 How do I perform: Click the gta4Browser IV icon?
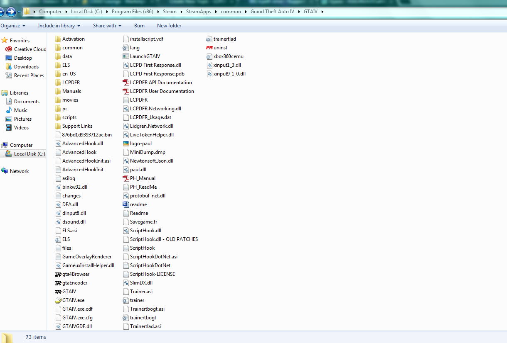click(x=58, y=274)
